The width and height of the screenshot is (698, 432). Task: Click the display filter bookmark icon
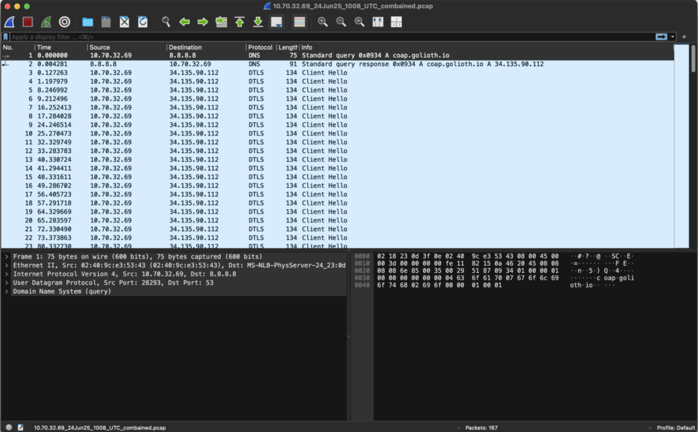pos(5,37)
